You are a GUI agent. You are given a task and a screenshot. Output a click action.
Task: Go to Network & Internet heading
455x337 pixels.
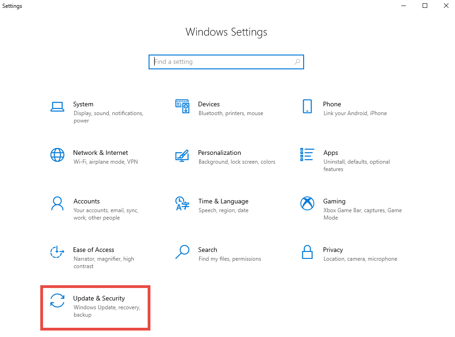pos(100,153)
